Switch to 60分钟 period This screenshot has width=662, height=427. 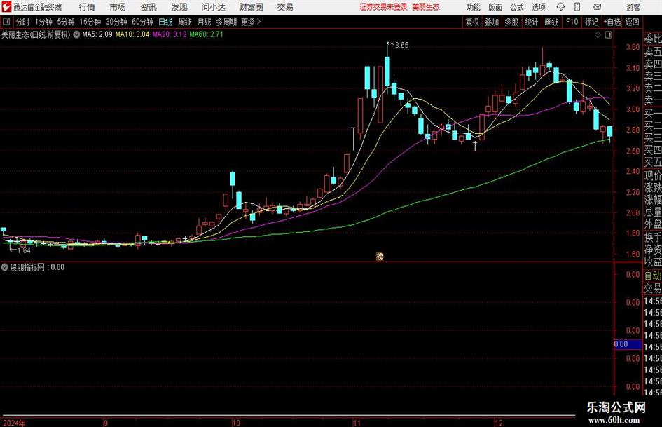(142, 22)
